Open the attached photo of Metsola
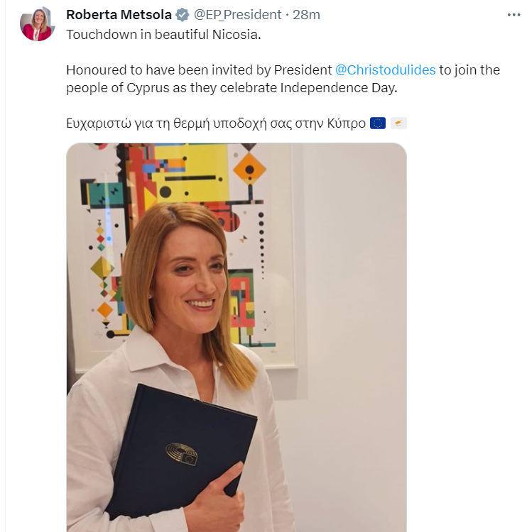The width and height of the screenshot is (522, 532). click(236, 337)
